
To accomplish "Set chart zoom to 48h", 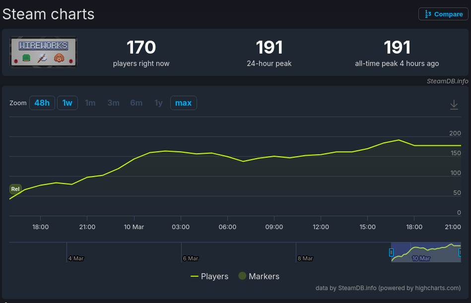I will pyautogui.click(x=42, y=103).
